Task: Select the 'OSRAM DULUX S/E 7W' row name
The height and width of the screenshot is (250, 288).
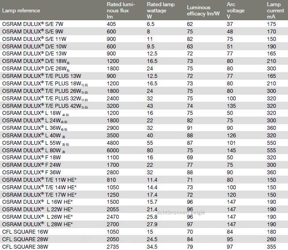Action: (x=33, y=24)
